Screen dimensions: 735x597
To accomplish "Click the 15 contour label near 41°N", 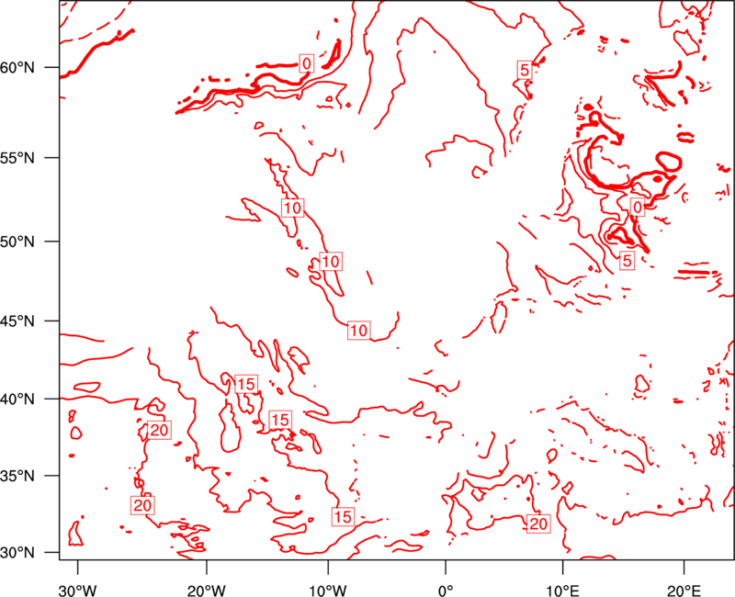I will click(x=246, y=384).
